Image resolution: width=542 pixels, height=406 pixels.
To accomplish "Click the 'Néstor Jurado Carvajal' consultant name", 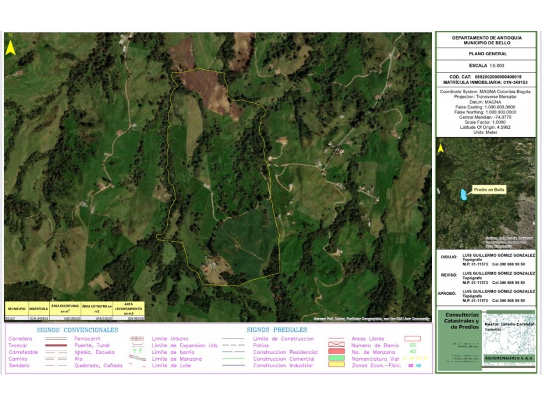I will click(x=509, y=324).
